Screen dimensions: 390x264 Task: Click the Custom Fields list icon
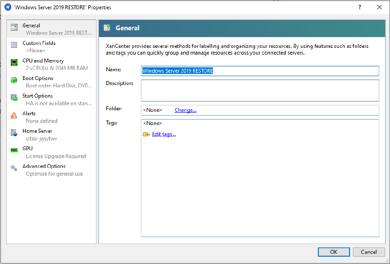[x=14, y=45]
